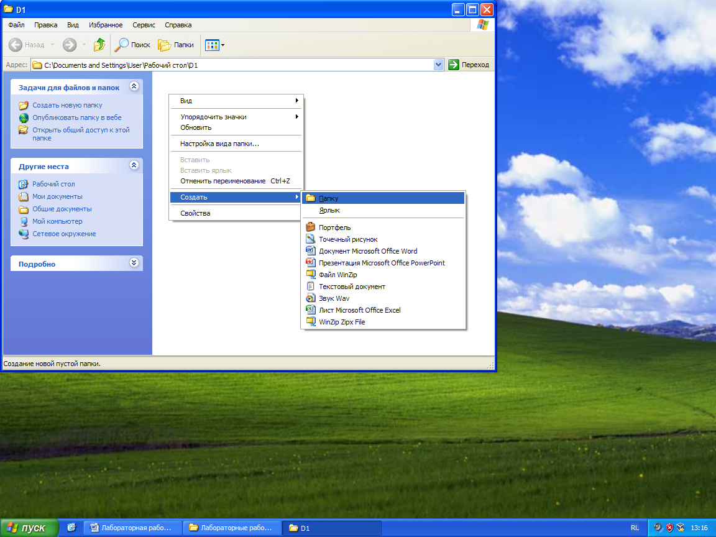Viewport: 716px width, 537px height.
Task: Click the Лист Microsoft Office Excel icon
Action: 311,310
